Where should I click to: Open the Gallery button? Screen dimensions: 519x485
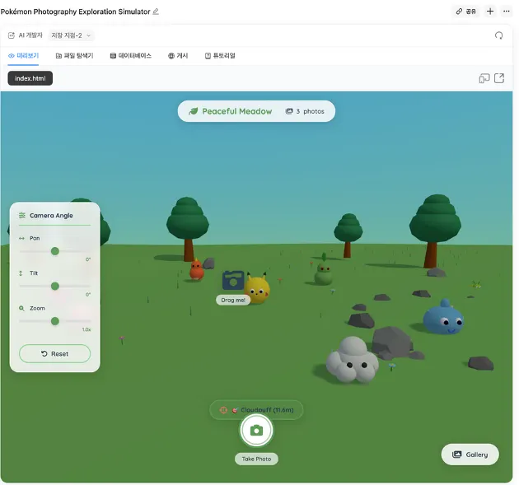coord(470,455)
